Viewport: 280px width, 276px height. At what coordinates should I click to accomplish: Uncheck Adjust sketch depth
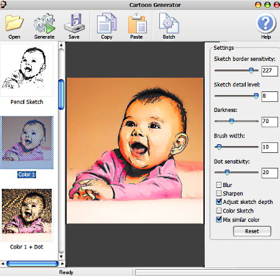(218, 201)
